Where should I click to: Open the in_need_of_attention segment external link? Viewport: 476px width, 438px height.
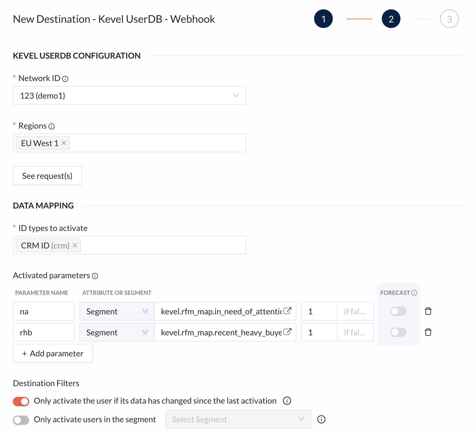(x=288, y=311)
